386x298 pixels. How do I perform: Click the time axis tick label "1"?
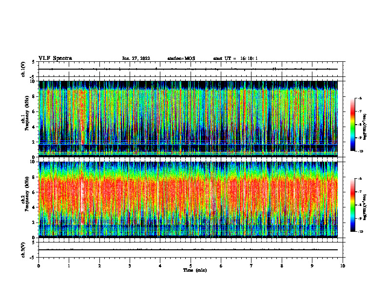[x=69, y=266]
